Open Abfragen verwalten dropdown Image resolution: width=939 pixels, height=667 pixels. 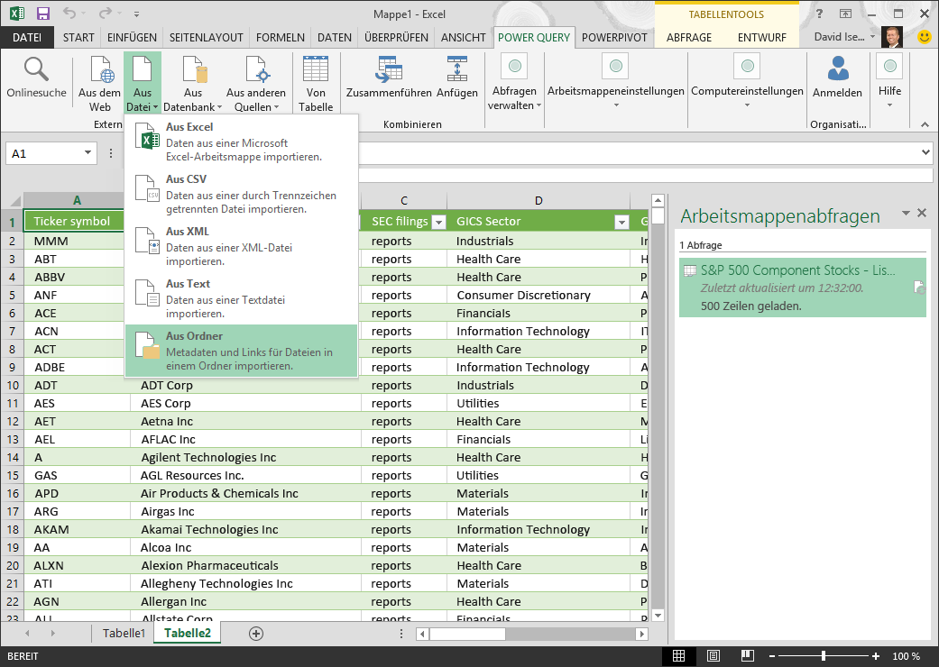(x=514, y=83)
